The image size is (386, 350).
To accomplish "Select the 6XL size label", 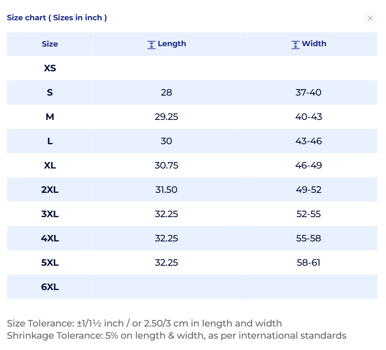I will click(x=50, y=287).
